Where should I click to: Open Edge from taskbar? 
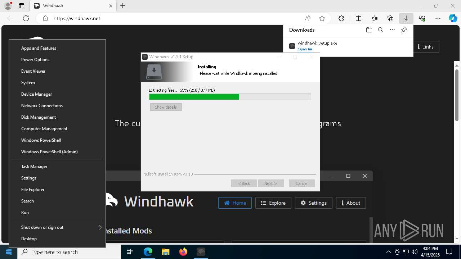(148, 252)
